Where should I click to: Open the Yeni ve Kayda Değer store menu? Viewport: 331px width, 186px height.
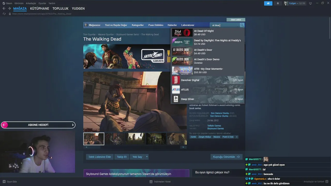pyautogui.click(x=116, y=25)
